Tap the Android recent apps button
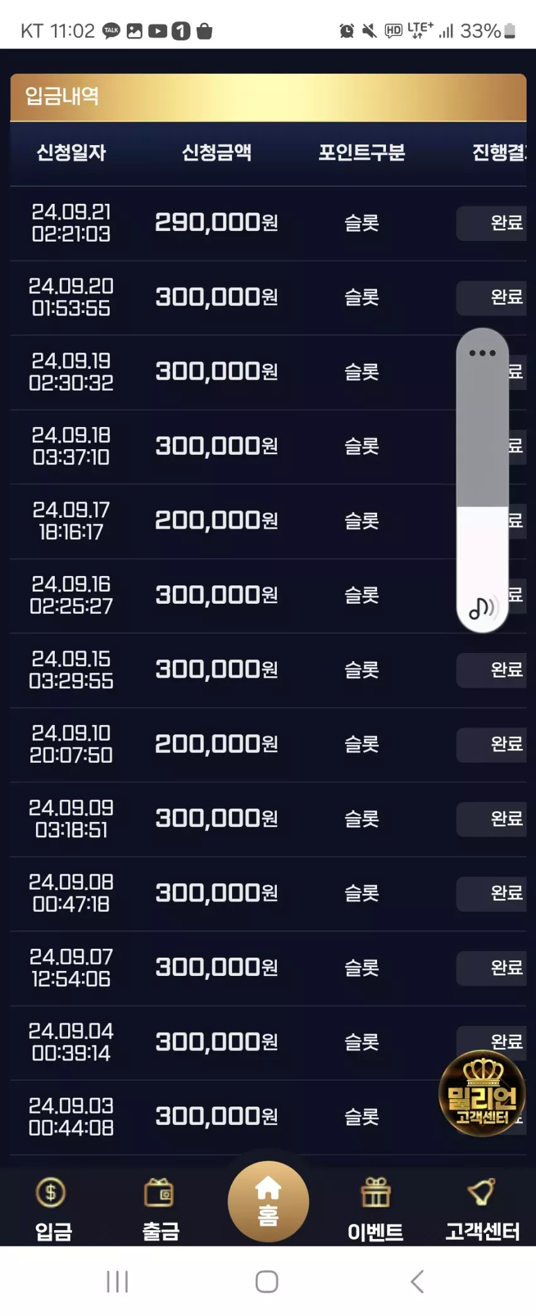The width and height of the screenshot is (536, 1316). (117, 1281)
